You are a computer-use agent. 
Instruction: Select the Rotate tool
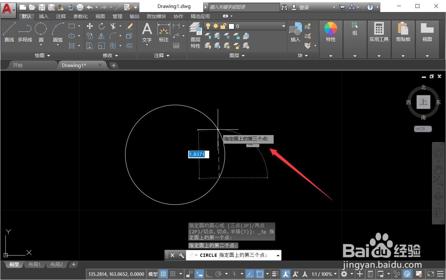102,26
